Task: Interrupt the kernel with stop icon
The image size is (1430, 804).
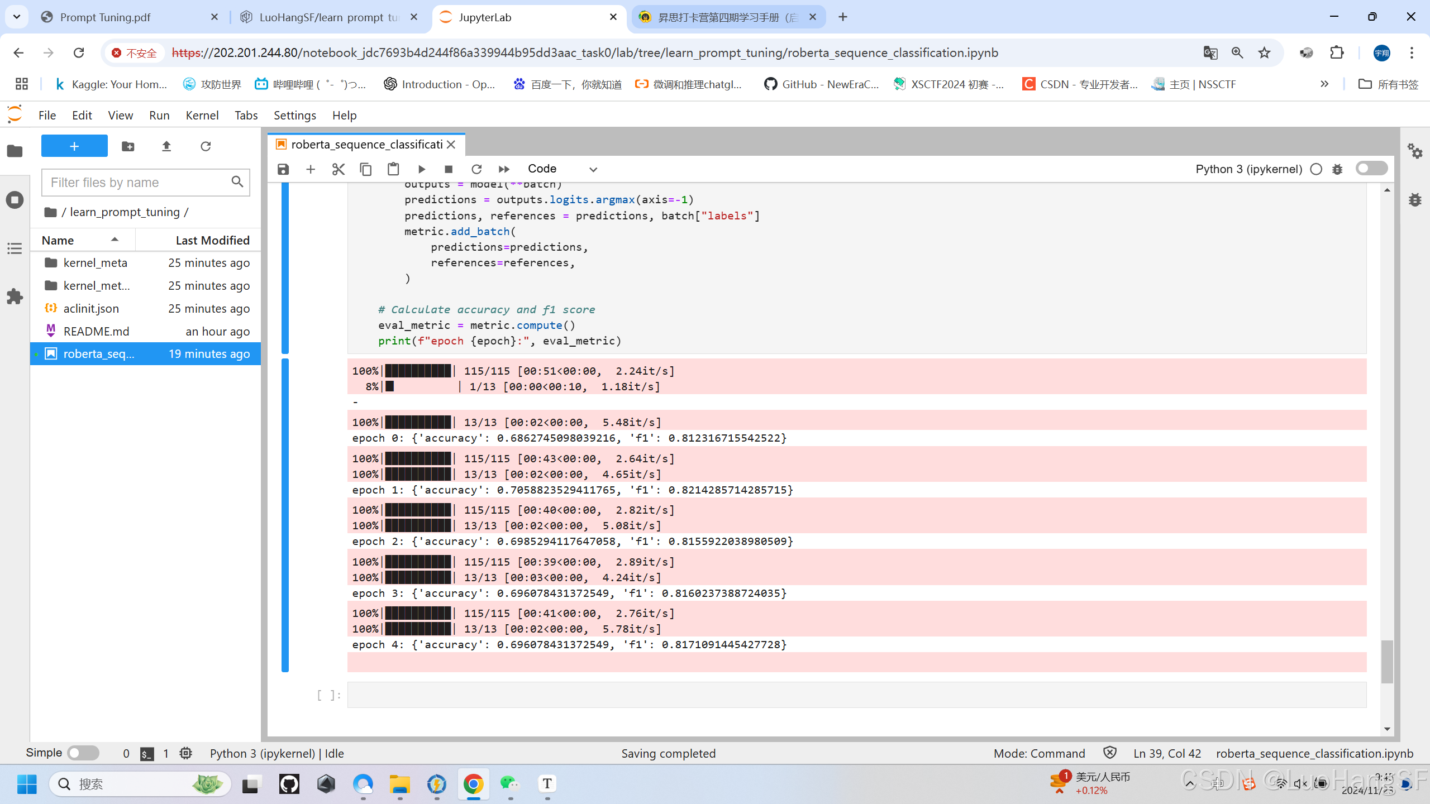Action: point(448,169)
